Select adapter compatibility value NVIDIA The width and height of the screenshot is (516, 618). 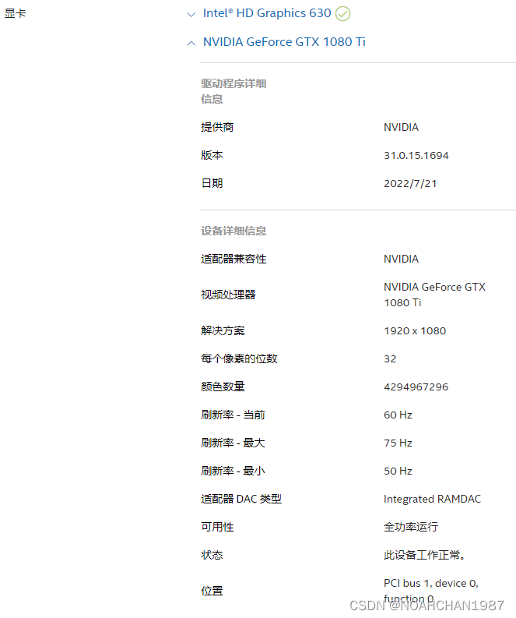(401, 259)
